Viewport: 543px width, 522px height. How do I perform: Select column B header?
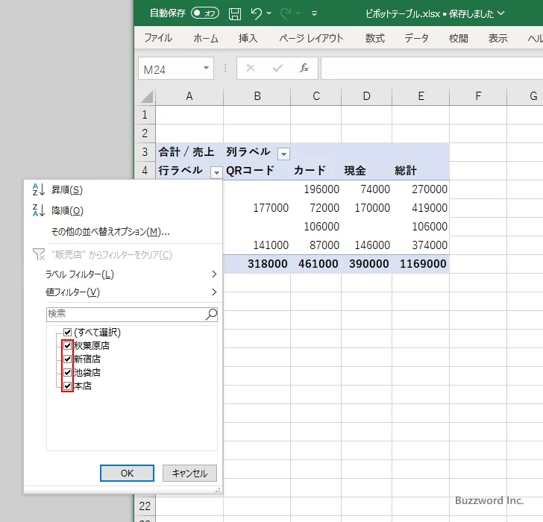(x=257, y=96)
